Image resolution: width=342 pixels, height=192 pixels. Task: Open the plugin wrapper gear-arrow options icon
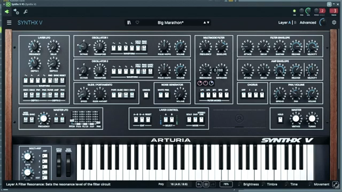coord(16,12)
